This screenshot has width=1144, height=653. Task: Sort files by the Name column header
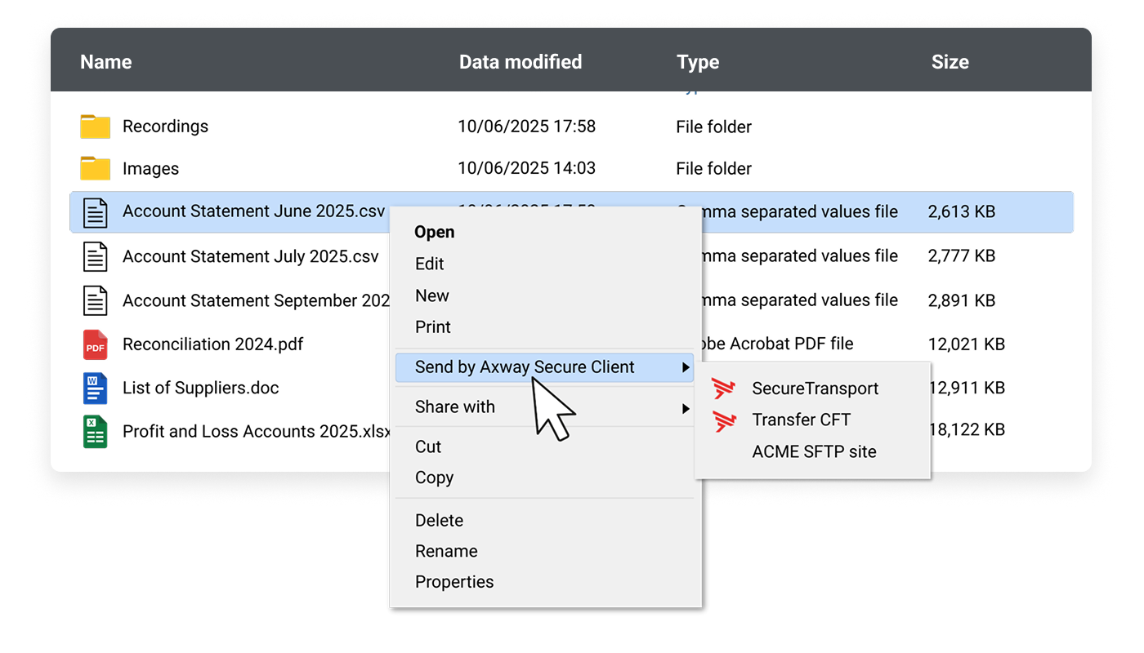pos(106,62)
